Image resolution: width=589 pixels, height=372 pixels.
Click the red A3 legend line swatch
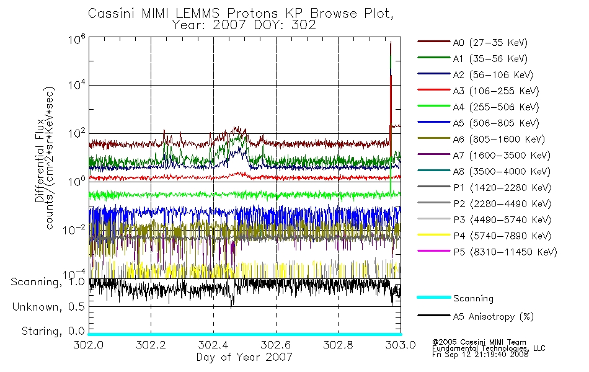(434, 90)
